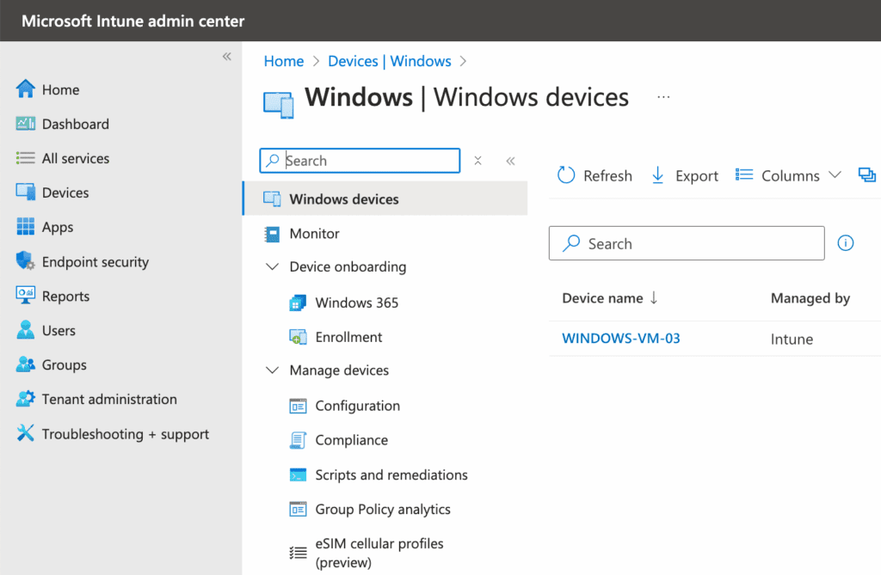
Task: Open the Columns dropdown
Action: (x=789, y=174)
